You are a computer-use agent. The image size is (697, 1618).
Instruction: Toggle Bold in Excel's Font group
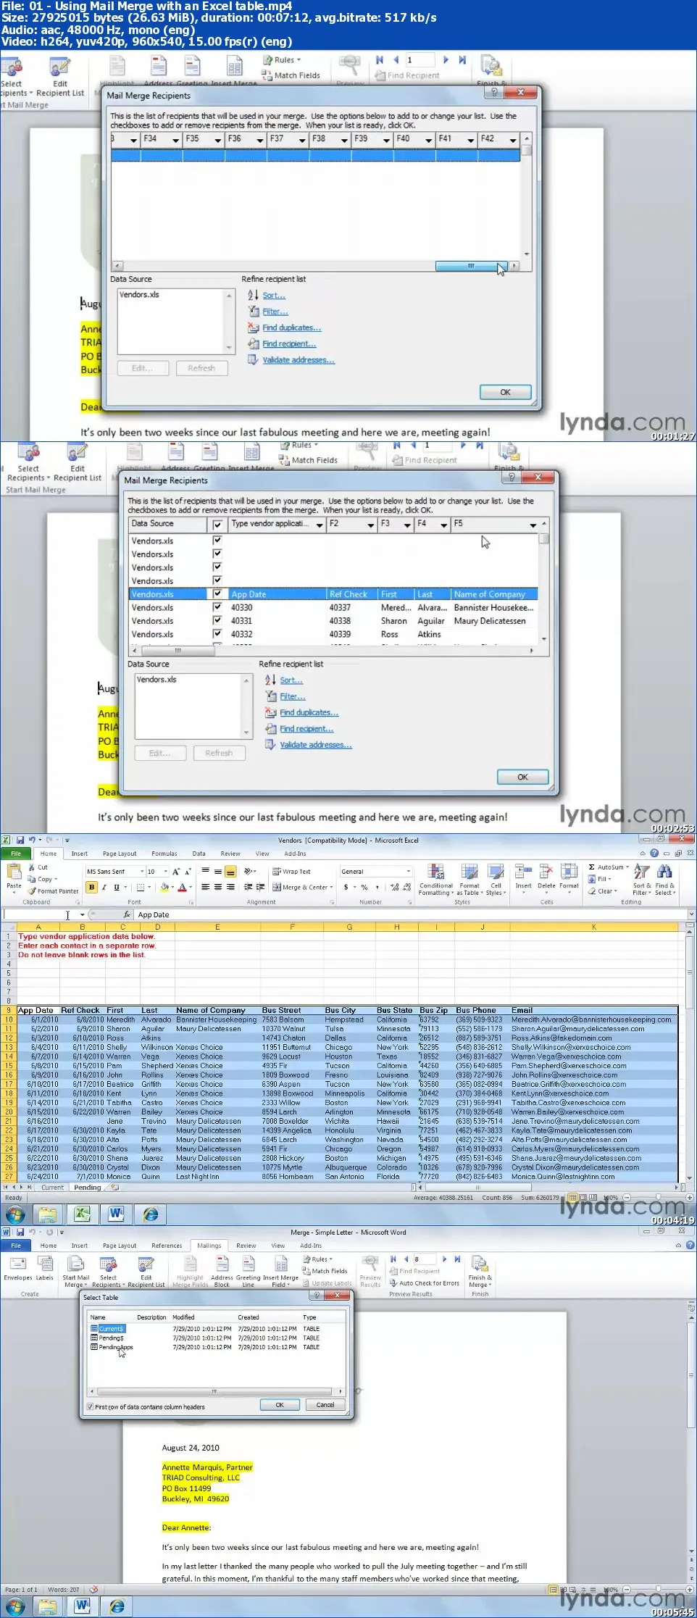[x=91, y=887]
